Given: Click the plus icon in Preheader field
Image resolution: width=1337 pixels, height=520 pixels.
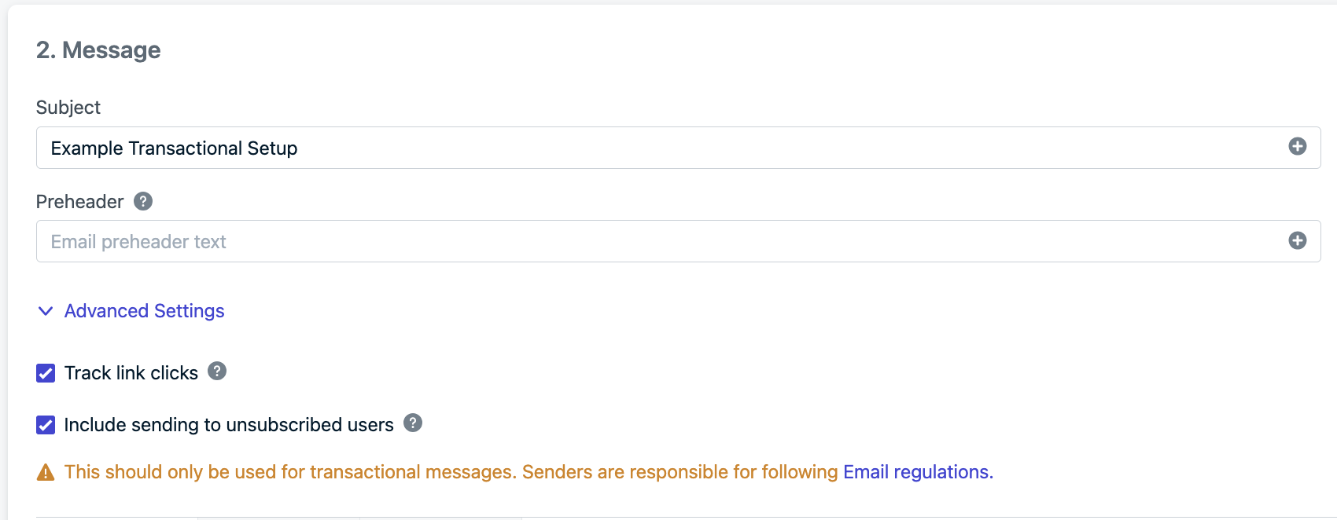Looking at the screenshot, I should (1297, 241).
